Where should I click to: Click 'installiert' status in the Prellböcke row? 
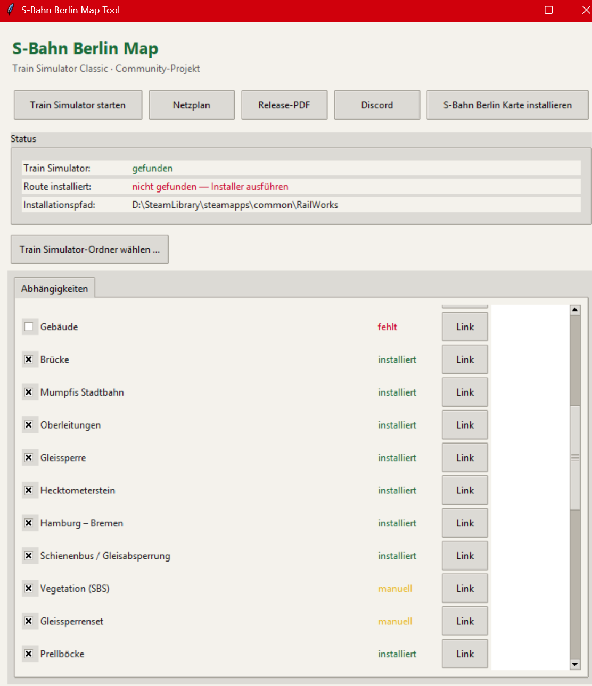[397, 654]
